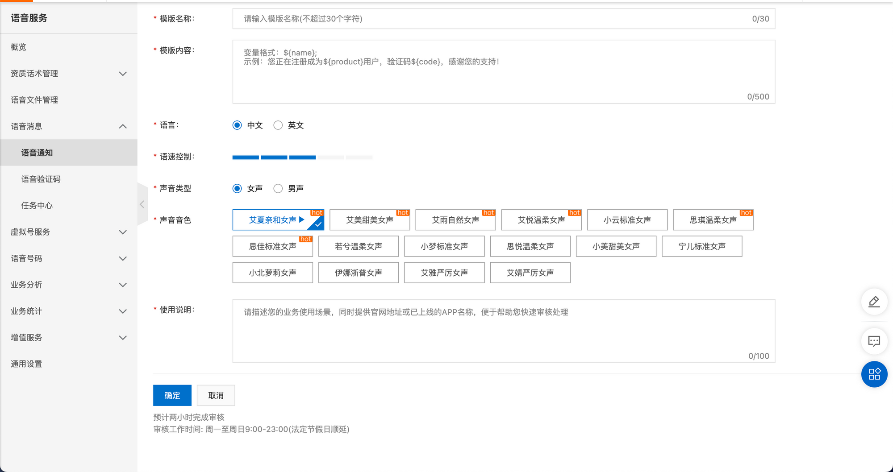Open the chat feedback floating icon
Viewport: 893px width, 472px height.
(x=874, y=341)
